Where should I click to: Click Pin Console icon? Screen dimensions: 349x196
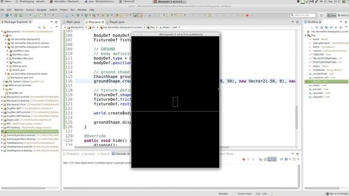point(281,160)
